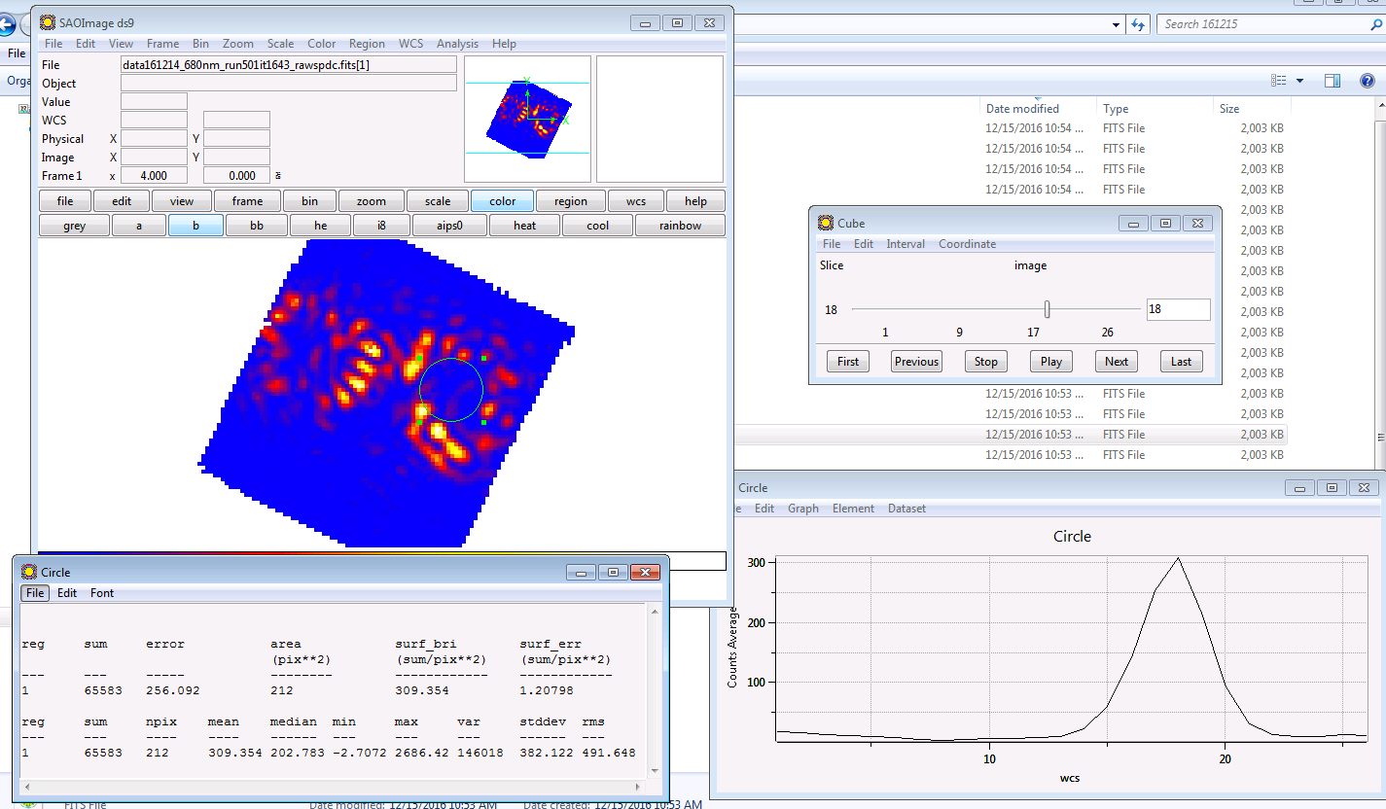Click Last in Cube window
Image resolution: width=1386 pixels, height=809 pixels.
click(1181, 361)
